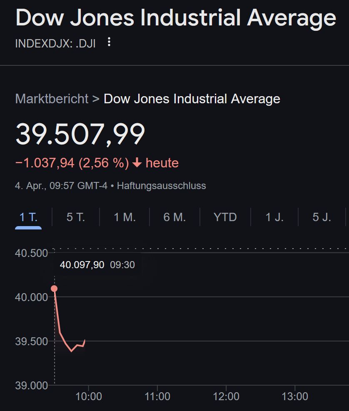Click the 40.000 price axis label
The image size is (349, 411).
pos(32,297)
